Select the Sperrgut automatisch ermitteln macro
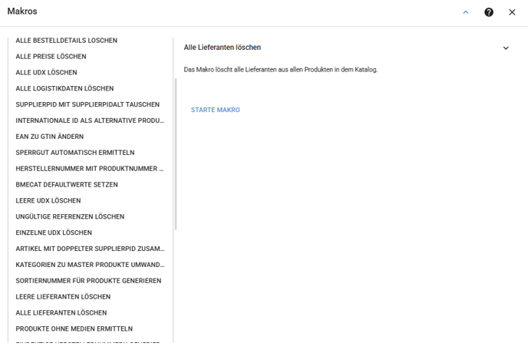Image resolution: width=528 pixels, height=353 pixels. [x=74, y=153]
